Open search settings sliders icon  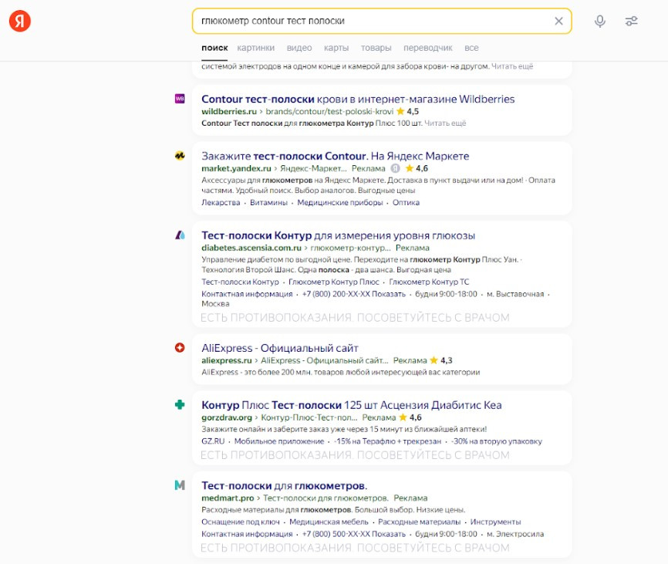pyautogui.click(x=632, y=21)
